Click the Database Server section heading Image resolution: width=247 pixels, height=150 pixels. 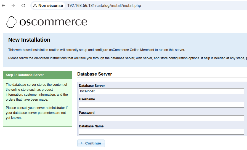[x=94, y=74]
